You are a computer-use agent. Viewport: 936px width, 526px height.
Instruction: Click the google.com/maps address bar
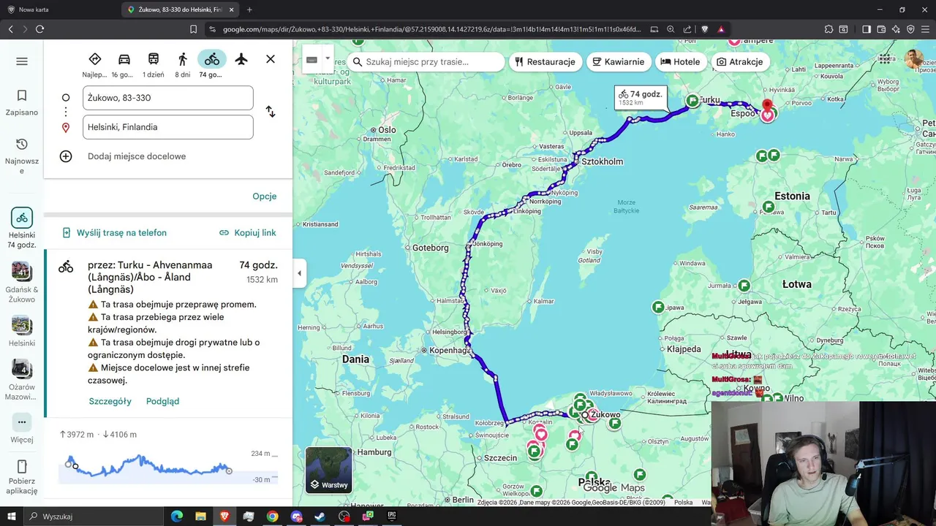coord(431,29)
